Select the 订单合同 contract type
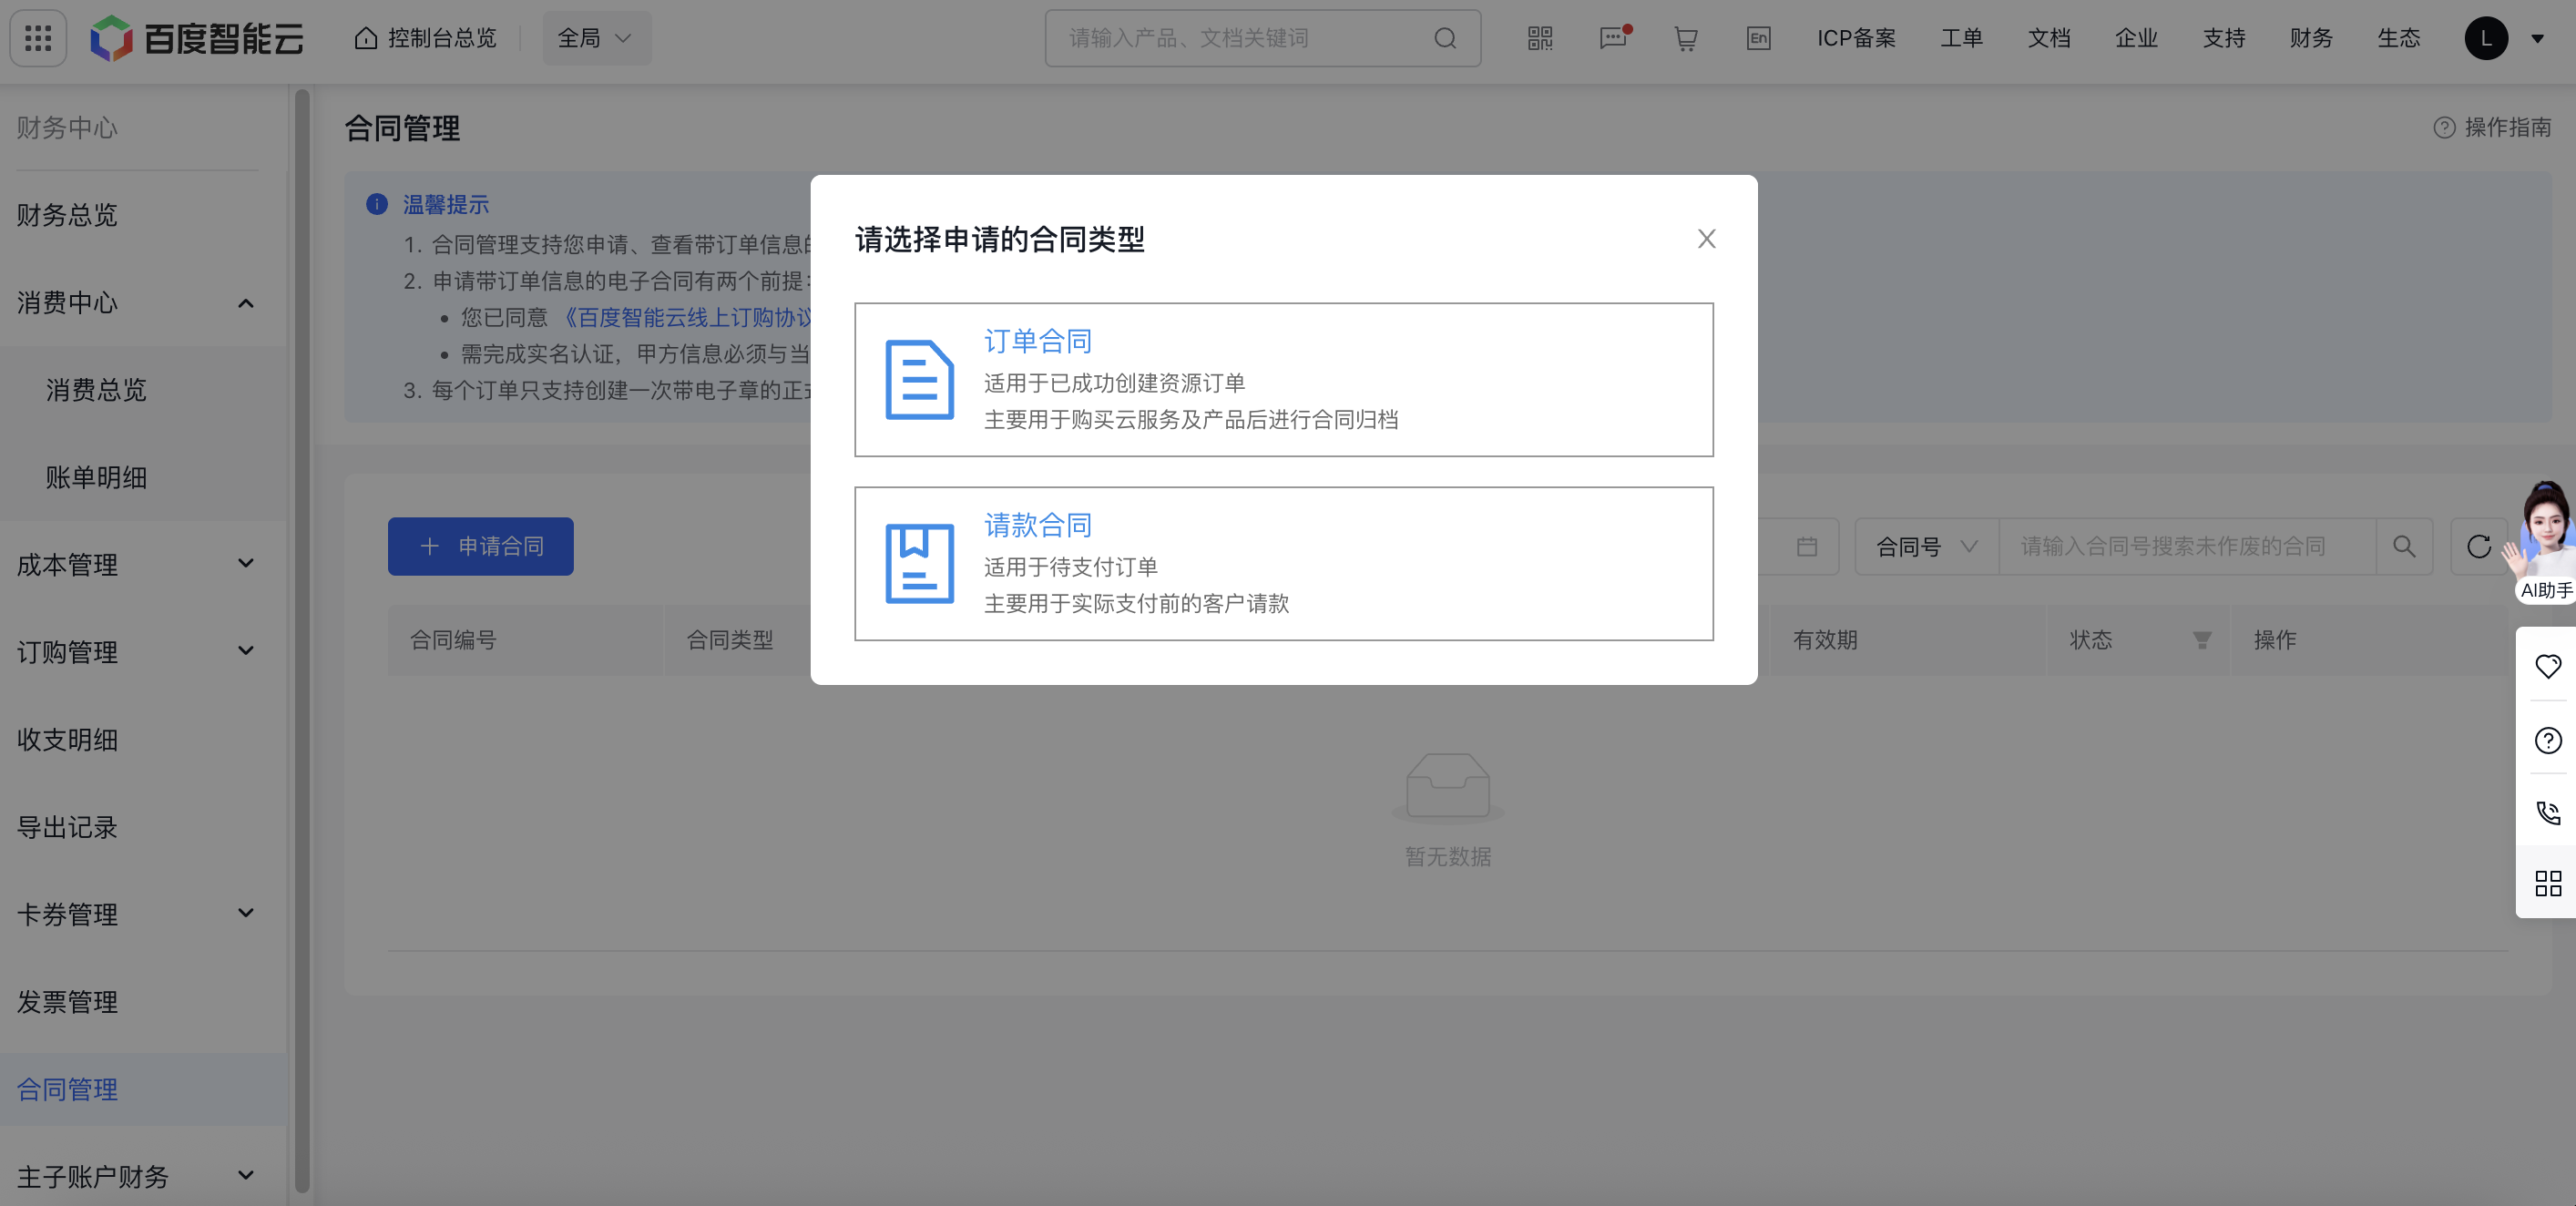This screenshot has width=2576, height=1206. point(1283,380)
